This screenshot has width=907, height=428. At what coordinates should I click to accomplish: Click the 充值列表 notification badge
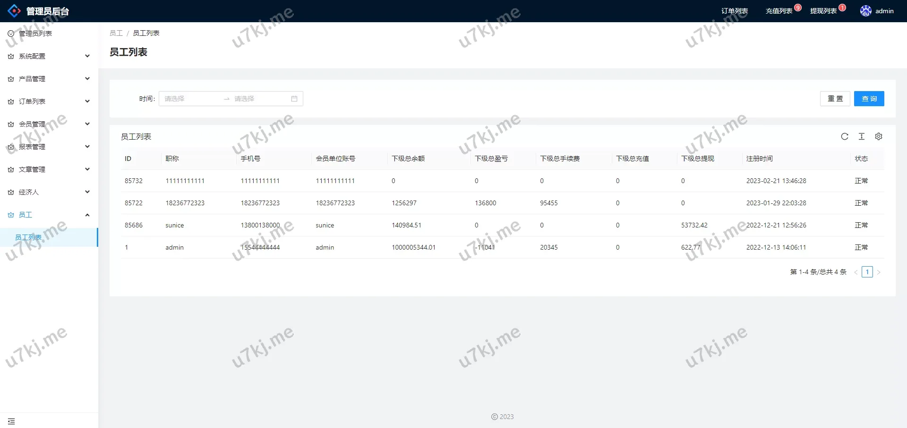pyautogui.click(x=797, y=7)
